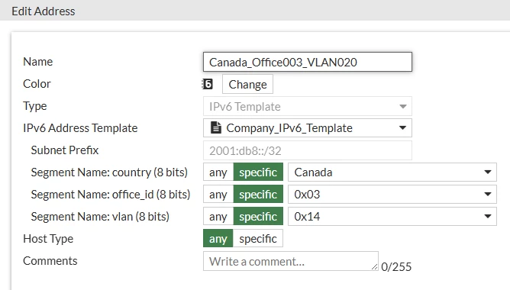Image resolution: width=510 pixels, height=290 pixels.
Task: Click the Comments field resize handle
Action: click(374, 266)
